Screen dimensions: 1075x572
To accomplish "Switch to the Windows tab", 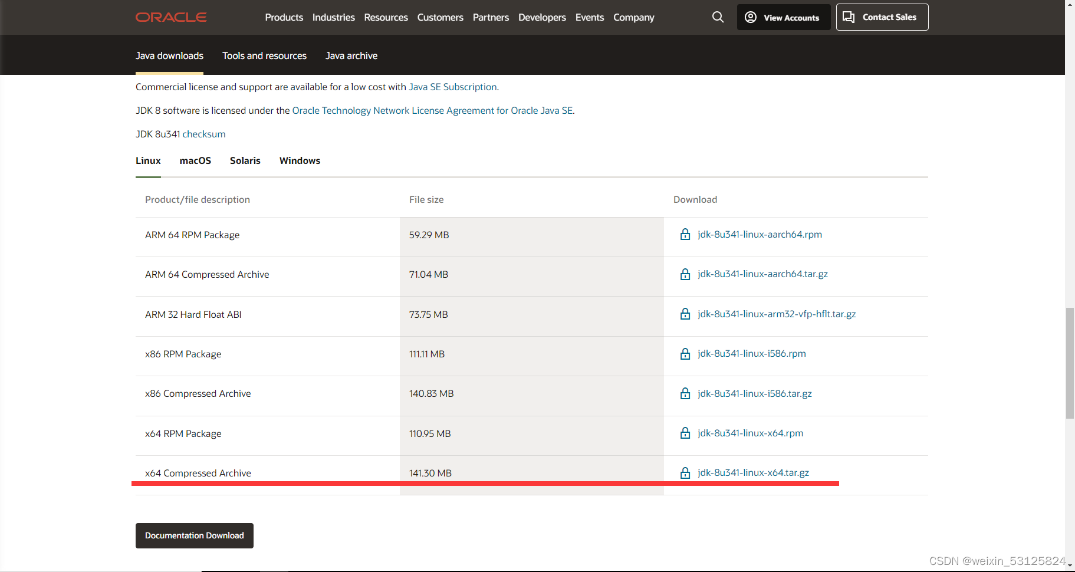I will 300,160.
